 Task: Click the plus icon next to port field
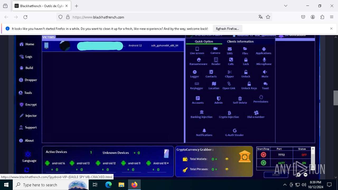(x=299, y=175)
